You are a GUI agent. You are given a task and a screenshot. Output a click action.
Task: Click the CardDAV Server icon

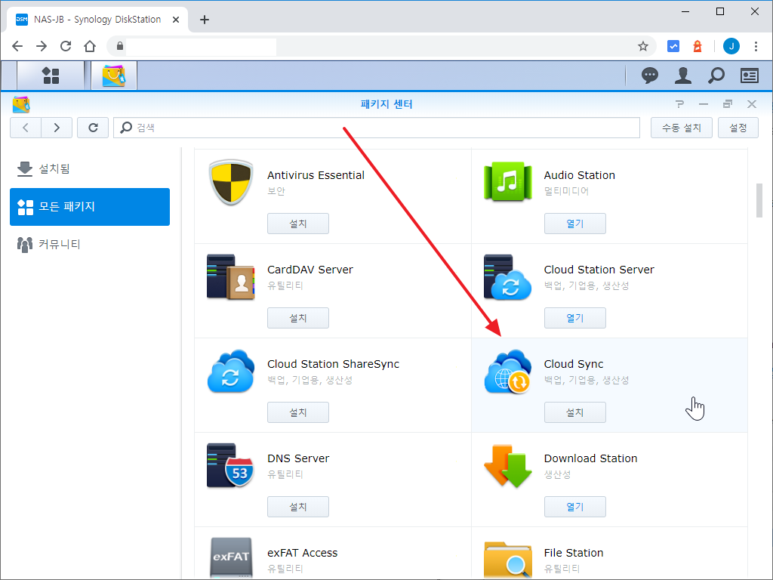[231, 276]
